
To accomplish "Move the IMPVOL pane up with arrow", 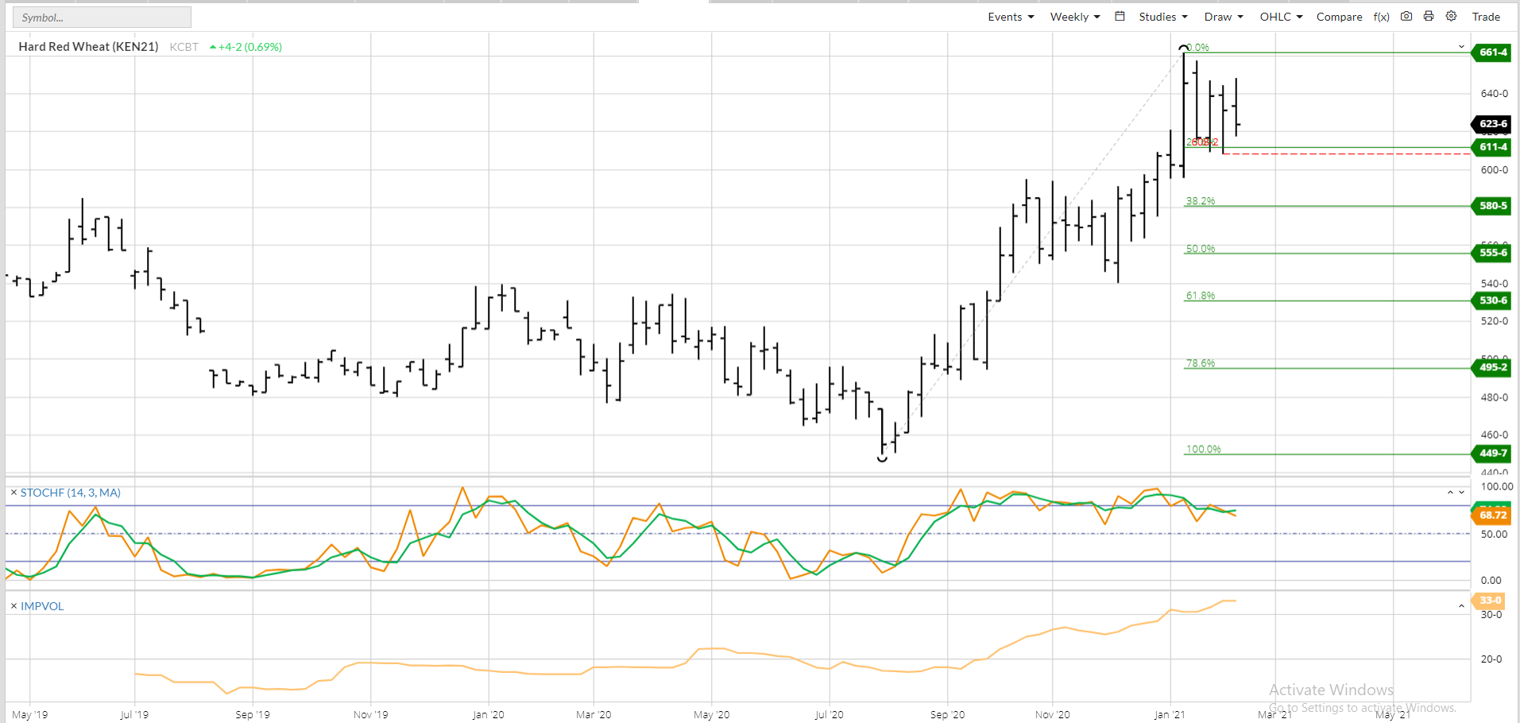I will click(1461, 606).
